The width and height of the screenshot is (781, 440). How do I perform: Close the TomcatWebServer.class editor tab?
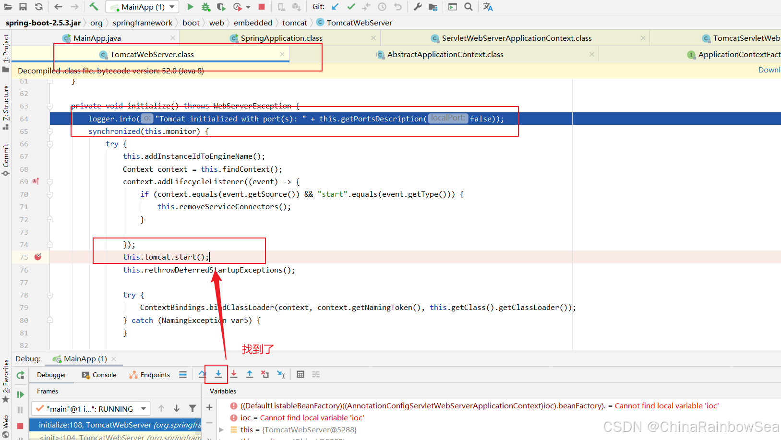[x=282, y=54]
